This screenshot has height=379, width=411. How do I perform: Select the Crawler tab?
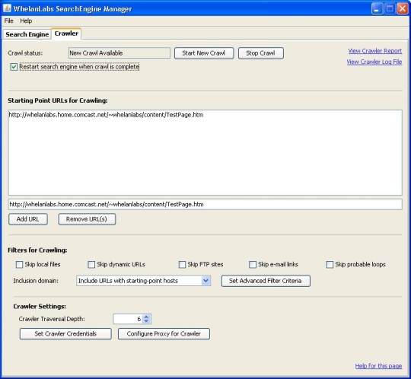[66, 33]
